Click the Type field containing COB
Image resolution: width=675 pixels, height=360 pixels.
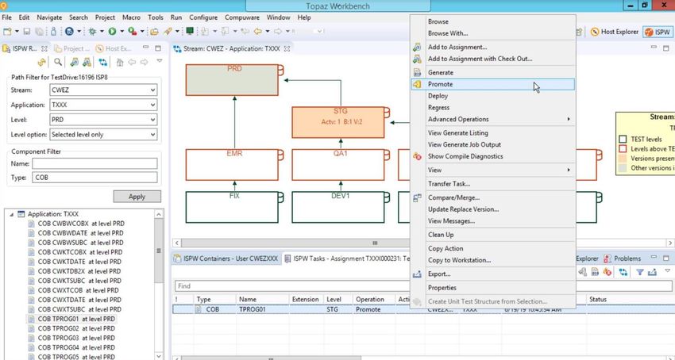pyautogui.click(x=94, y=178)
